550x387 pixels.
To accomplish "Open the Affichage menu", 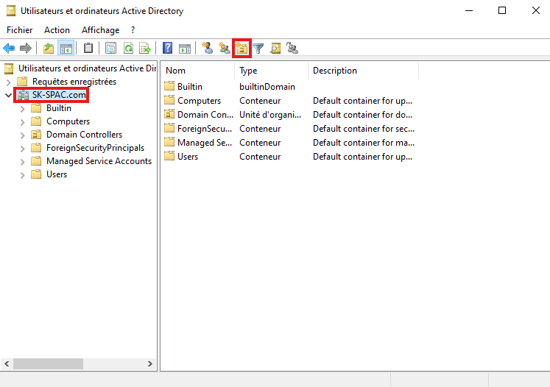I will (100, 30).
